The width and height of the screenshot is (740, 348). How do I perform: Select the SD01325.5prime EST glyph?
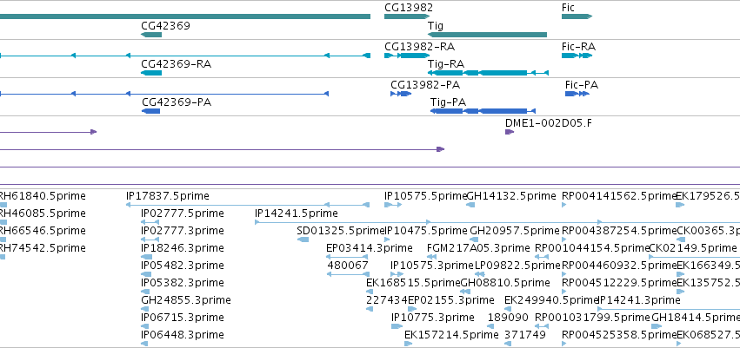click(x=303, y=240)
